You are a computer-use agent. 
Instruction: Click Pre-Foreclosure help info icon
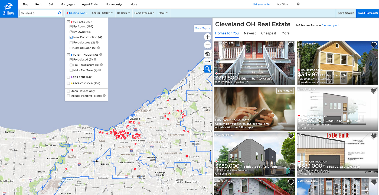[x=102, y=65]
